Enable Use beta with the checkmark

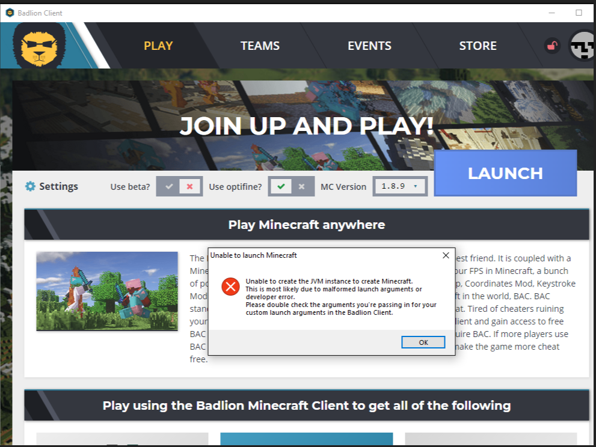(x=169, y=186)
